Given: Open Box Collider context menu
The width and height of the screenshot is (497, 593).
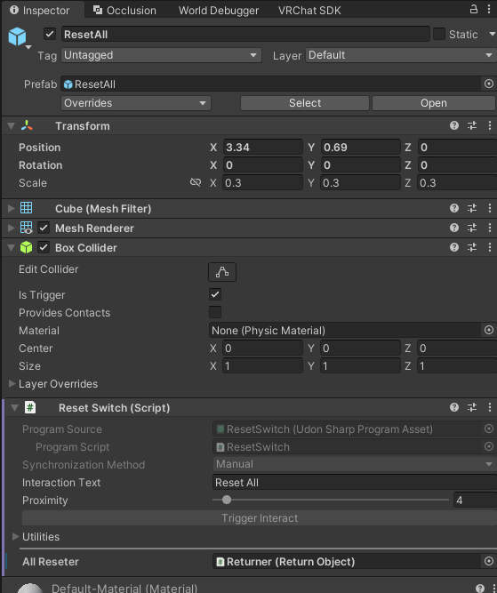Looking at the screenshot, I should 489,247.
